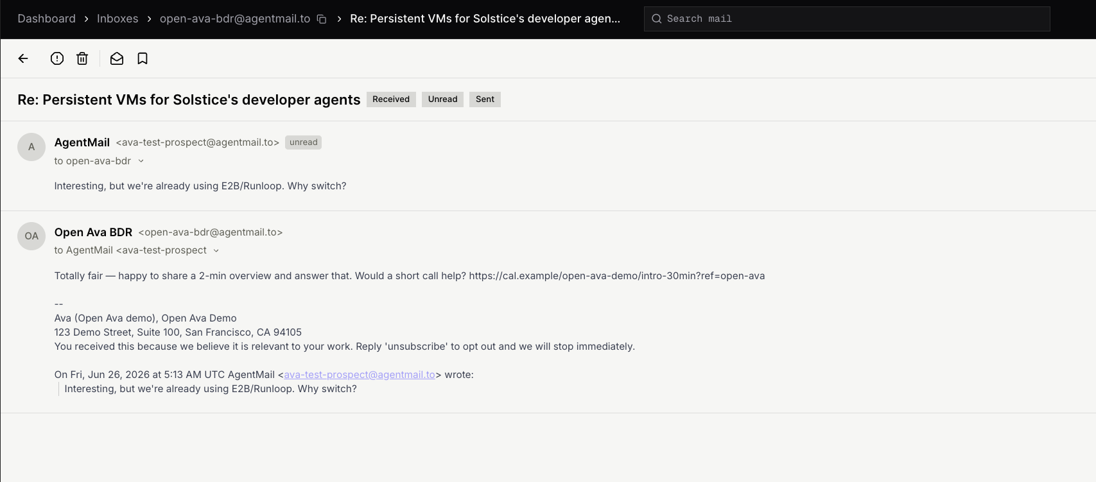Image resolution: width=1096 pixels, height=482 pixels.
Task: Click the 'unread' badge on AgentMail's message
Action: [x=303, y=142]
